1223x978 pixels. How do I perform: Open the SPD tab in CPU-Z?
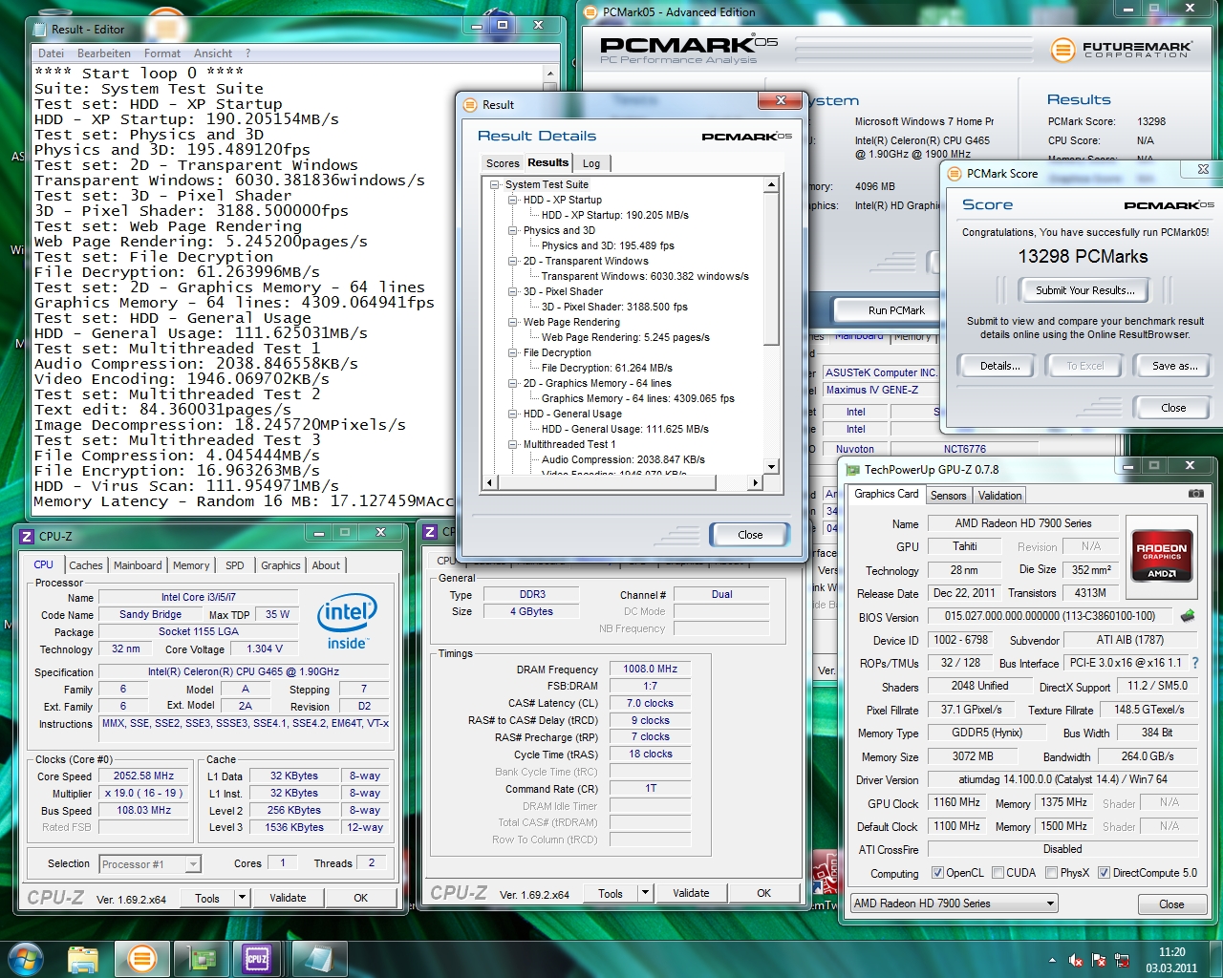(235, 565)
